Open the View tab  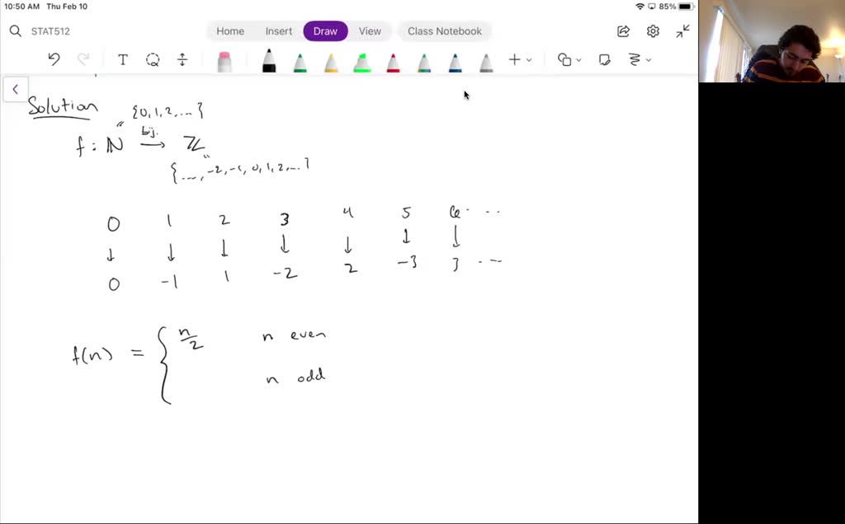point(370,31)
